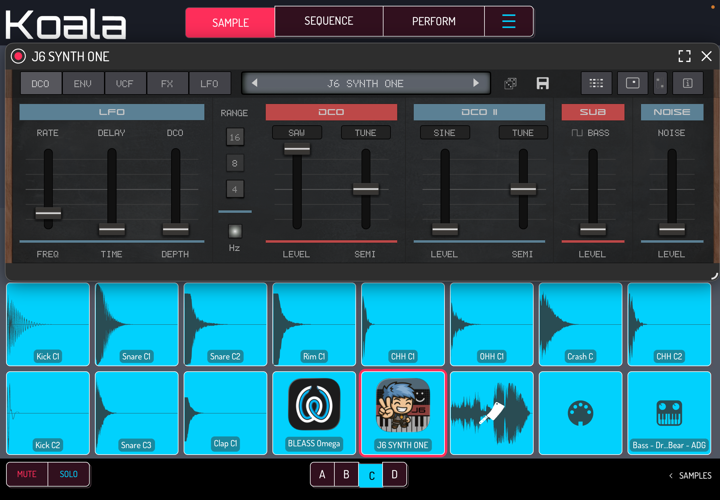Image resolution: width=720 pixels, height=500 pixels.
Task: Select the J6 SYNTH ONE pad
Action: point(403,413)
